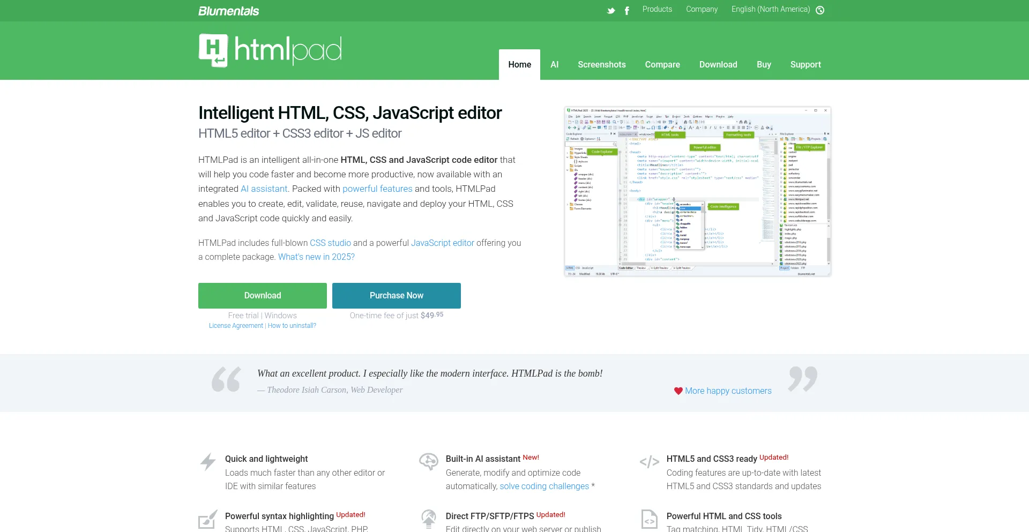1029x532 pixels.
Task: Click the red heart icon
Action: pyautogui.click(x=678, y=391)
